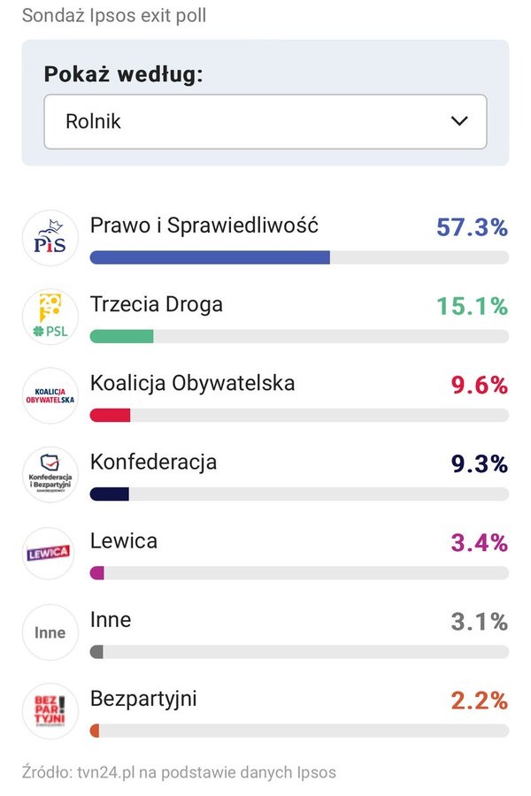
Task: Click the Koalicja Obywatelska label
Action: [193, 383]
